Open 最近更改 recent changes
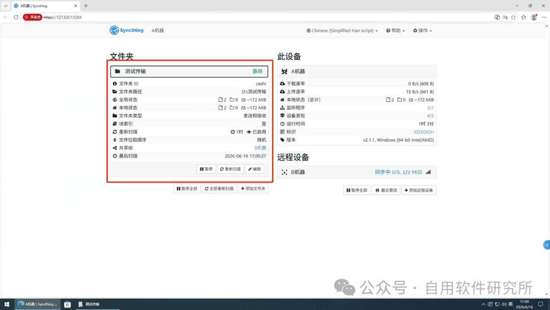This screenshot has width=550, height=310. (x=386, y=190)
